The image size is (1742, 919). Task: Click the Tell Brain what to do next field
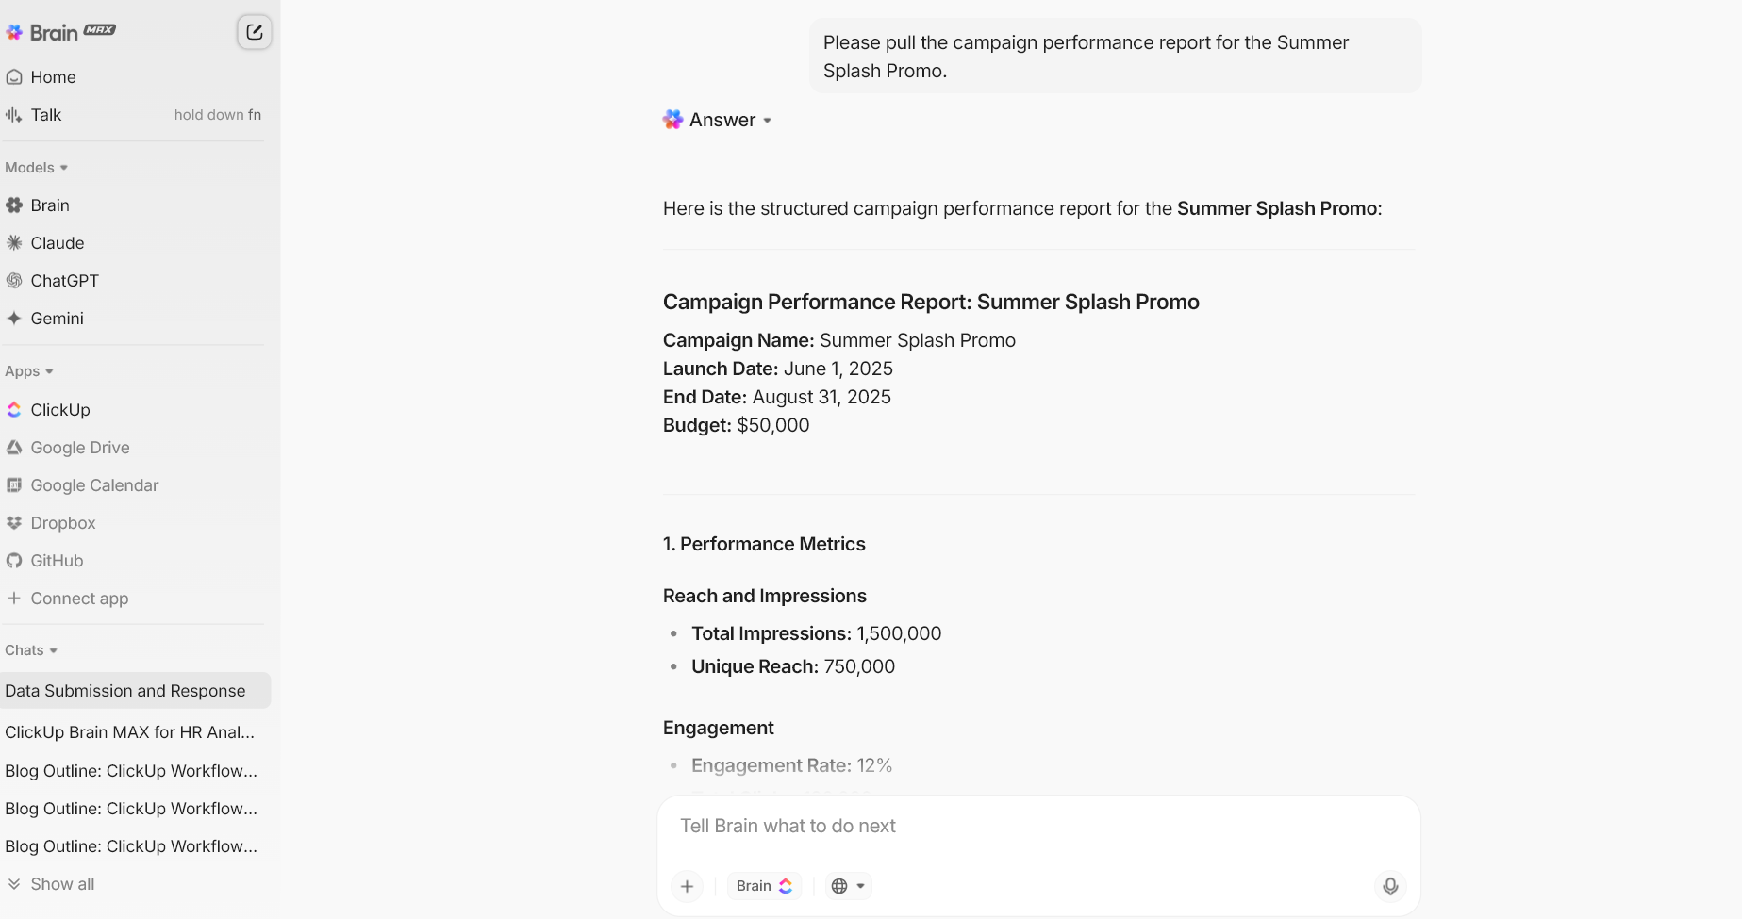tap(1037, 826)
